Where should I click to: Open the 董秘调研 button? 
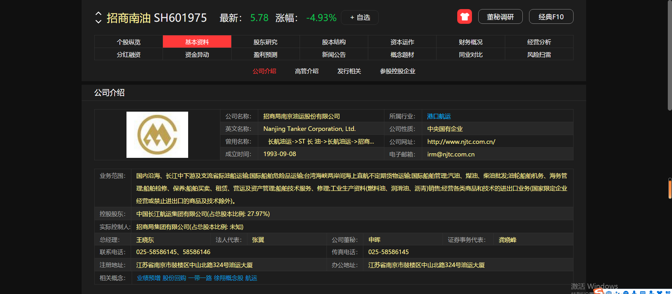tap(500, 17)
